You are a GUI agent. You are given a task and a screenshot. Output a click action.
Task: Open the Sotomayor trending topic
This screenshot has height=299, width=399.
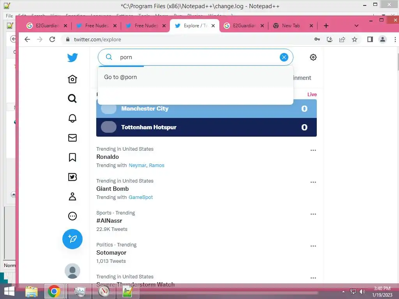pos(111,253)
